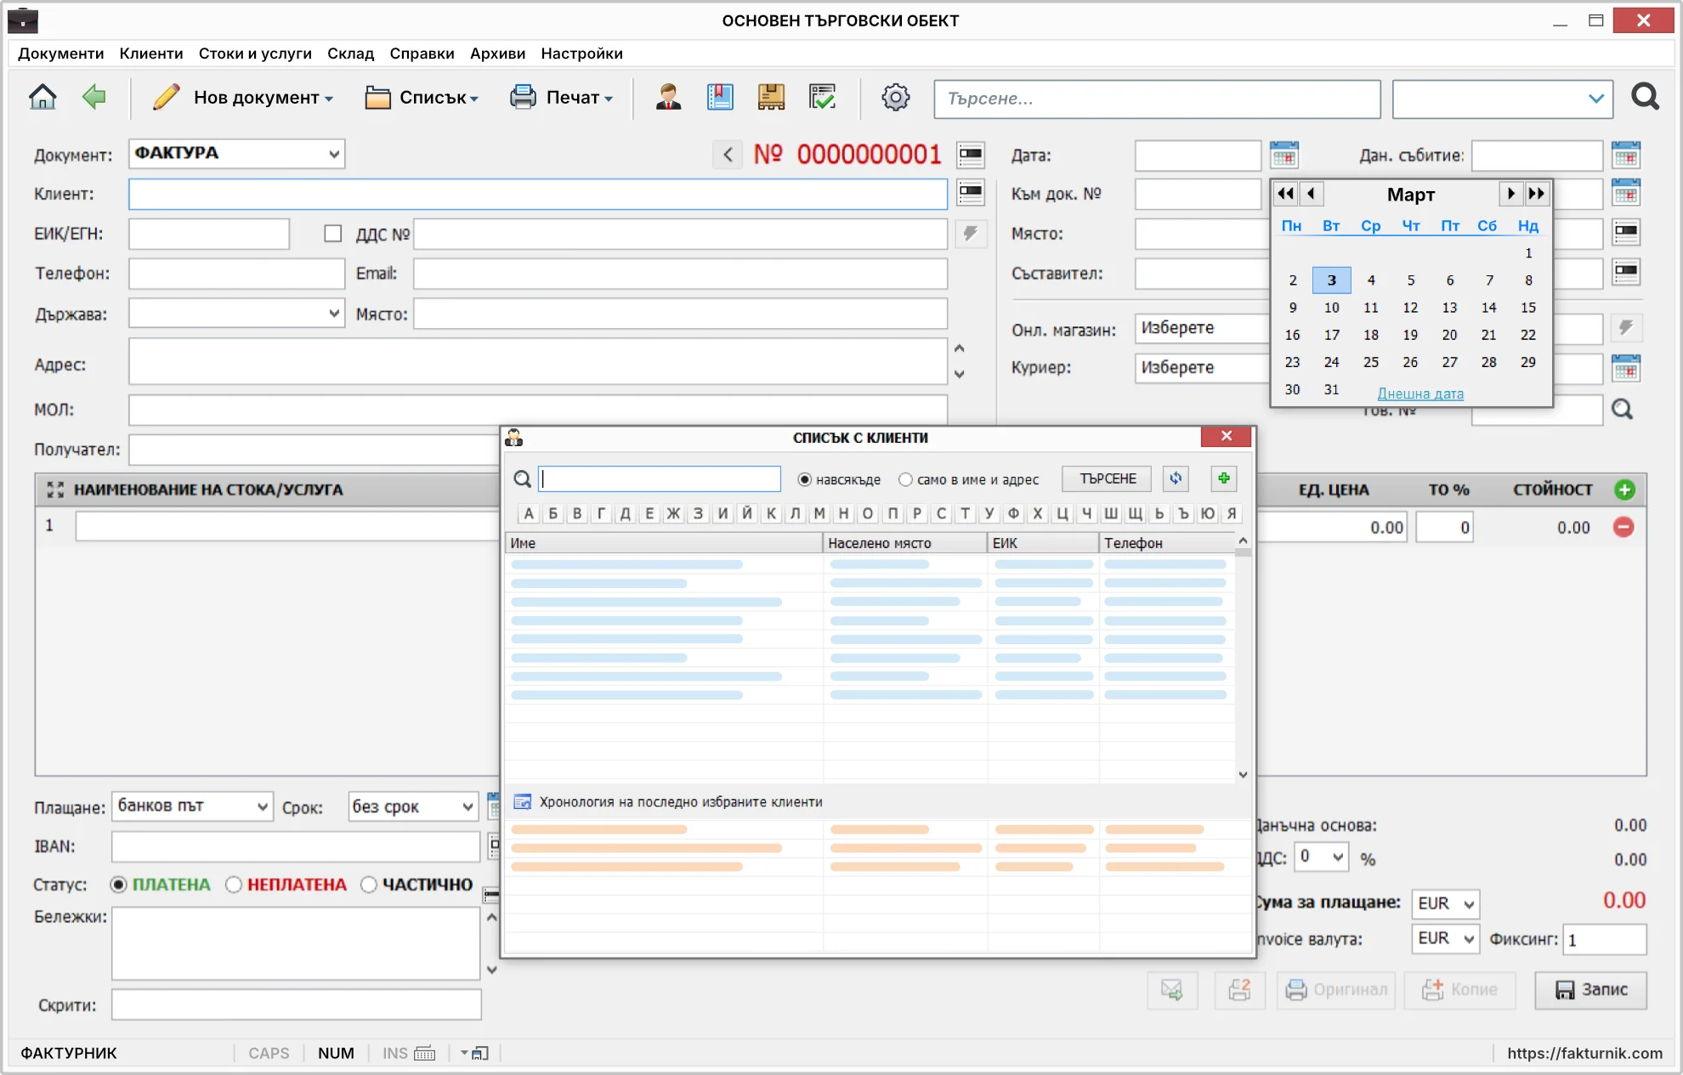Open the Сума за плащане EUR currency dropdown
The width and height of the screenshot is (1683, 1075).
[x=1445, y=903]
